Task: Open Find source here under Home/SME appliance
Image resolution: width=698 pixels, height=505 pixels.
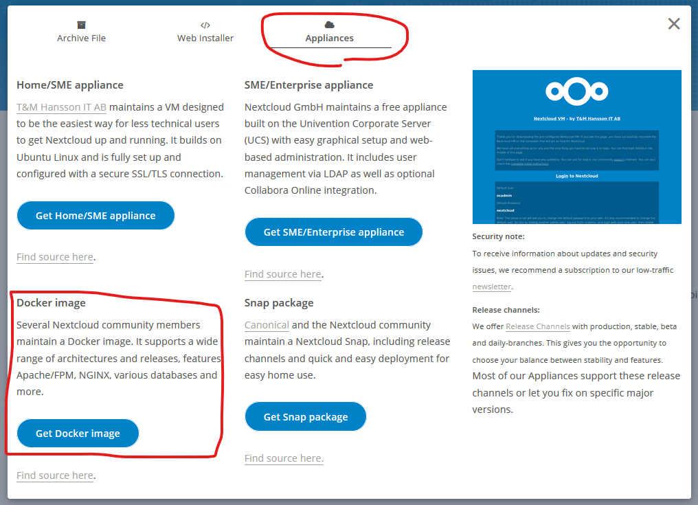Action: [x=55, y=257]
